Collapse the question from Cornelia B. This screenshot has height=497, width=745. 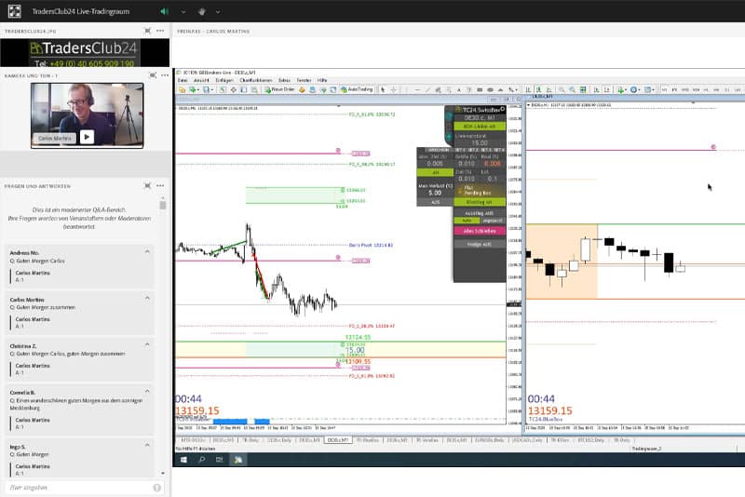point(147,391)
